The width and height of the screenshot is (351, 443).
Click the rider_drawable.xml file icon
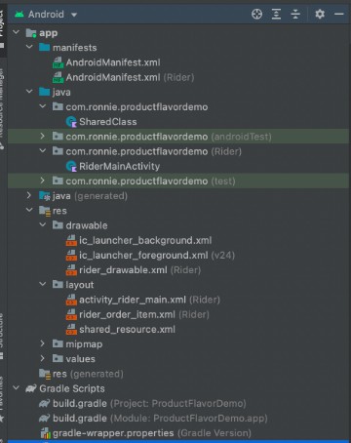coord(71,270)
